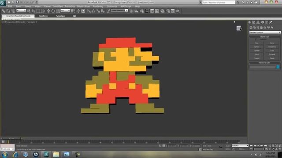
Task: Click the Unlink Selection icon
Action: 8,11
